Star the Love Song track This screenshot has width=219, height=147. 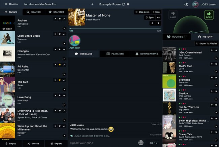[60, 96]
